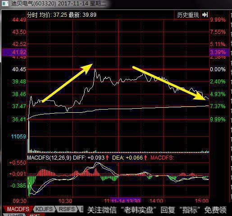Select the MACDFS indicator tab
Image resolution: width=232 pixels, height=216 pixels.
18,209
